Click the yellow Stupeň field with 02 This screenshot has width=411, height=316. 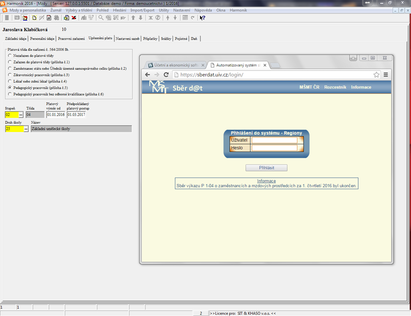tap(12, 115)
